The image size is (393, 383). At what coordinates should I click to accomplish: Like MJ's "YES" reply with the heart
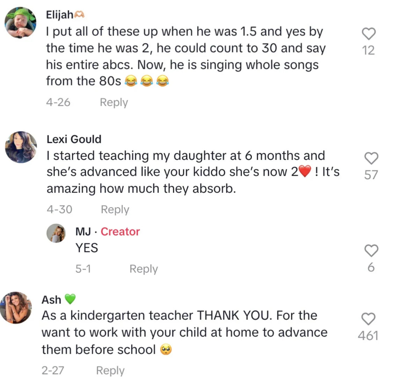(x=371, y=250)
